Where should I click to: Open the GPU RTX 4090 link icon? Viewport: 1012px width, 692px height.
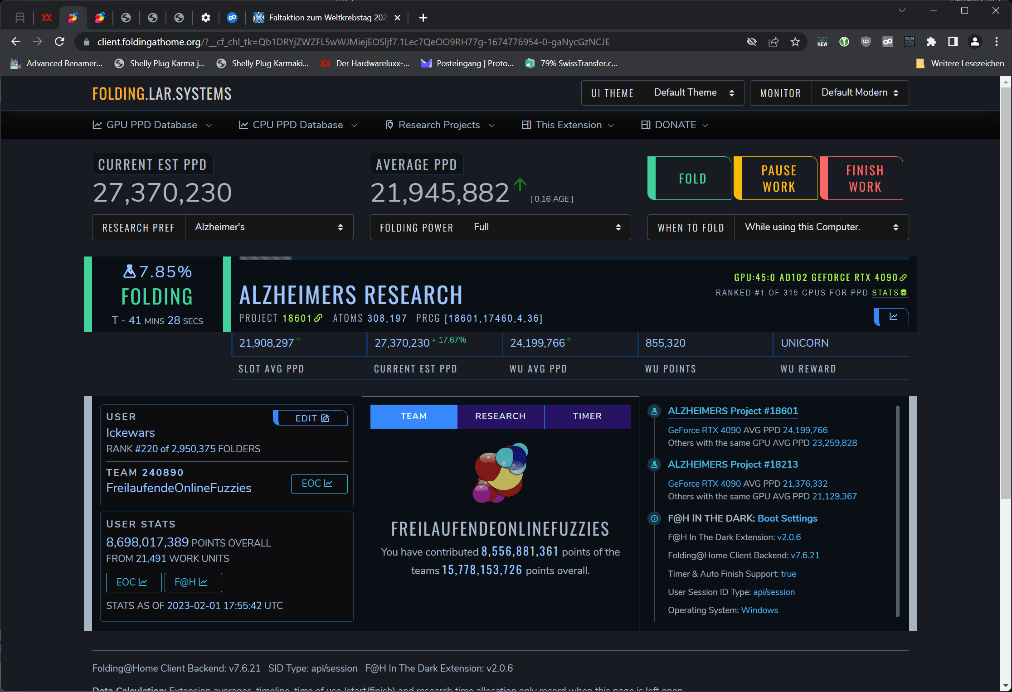click(x=903, y=277)
